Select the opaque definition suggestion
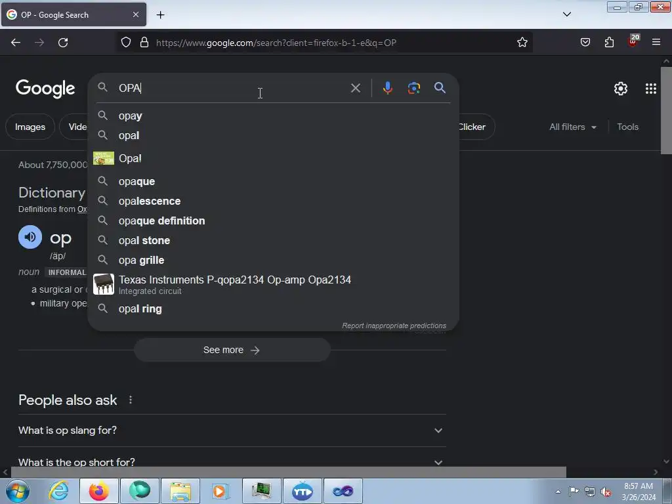Viewport: 672px width, 504px height. [273, 220]
